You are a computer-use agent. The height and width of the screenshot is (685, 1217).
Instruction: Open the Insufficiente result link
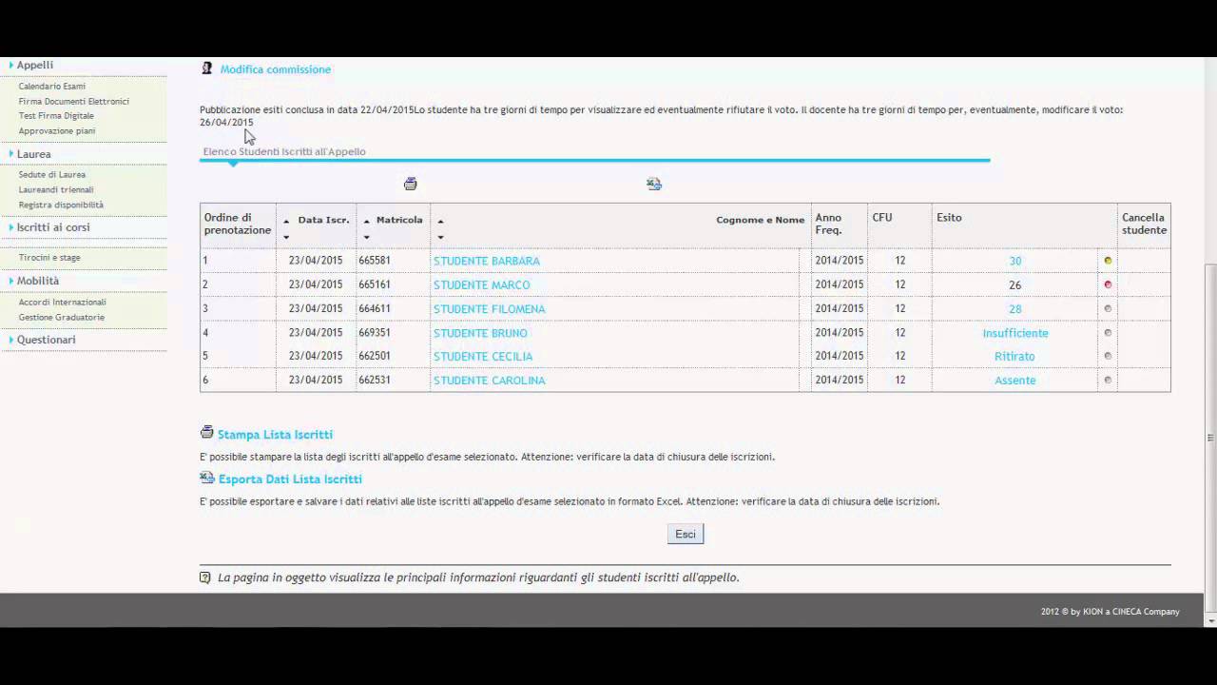click(1015, 333)
